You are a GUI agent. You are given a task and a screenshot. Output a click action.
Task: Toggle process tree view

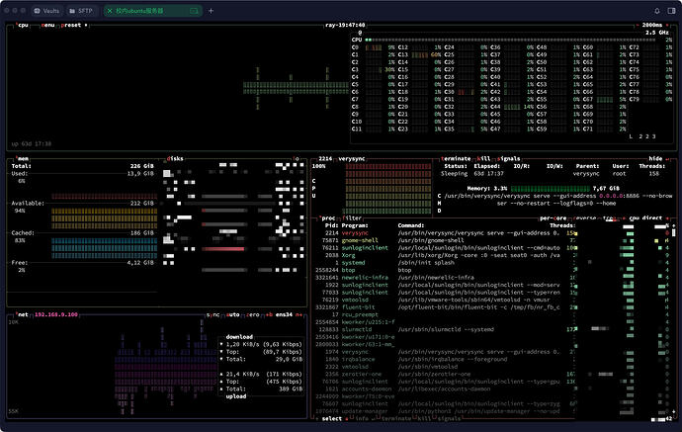(609, 218)
